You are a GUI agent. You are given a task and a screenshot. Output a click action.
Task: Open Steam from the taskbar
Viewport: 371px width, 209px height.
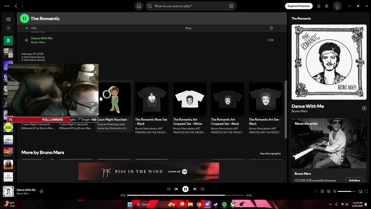[216, 204]
